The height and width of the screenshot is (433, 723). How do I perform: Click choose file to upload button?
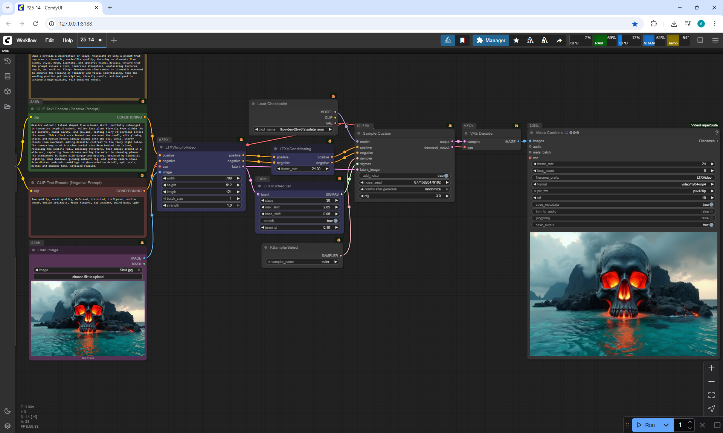(88, 277)
